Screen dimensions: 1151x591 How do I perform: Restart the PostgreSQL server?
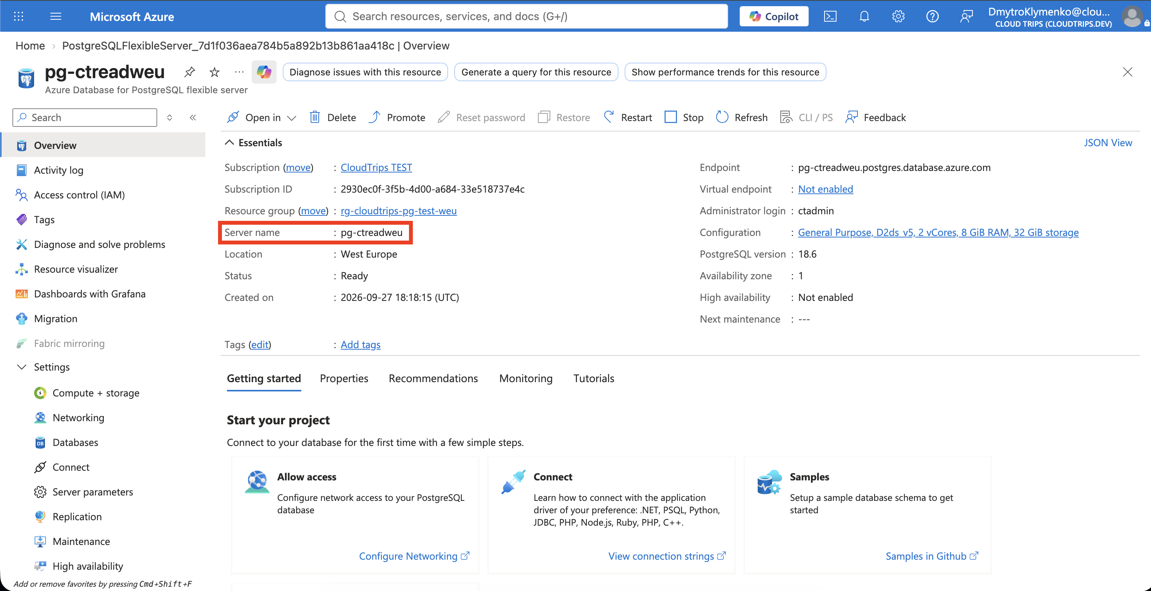point(628,118)
